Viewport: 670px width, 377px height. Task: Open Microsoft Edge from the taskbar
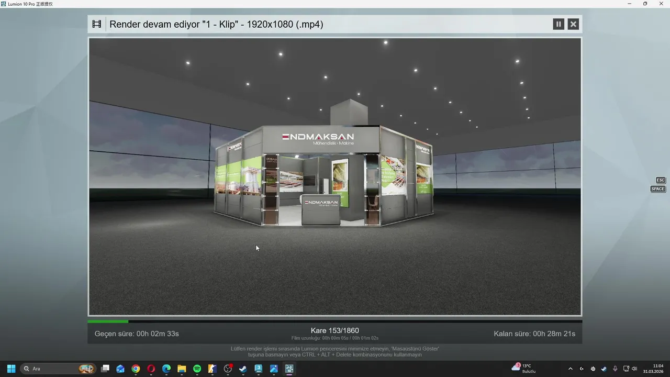click(166, 369)
